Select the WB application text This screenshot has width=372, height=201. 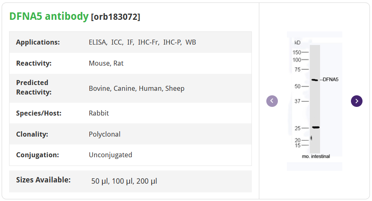coord(191,42)
